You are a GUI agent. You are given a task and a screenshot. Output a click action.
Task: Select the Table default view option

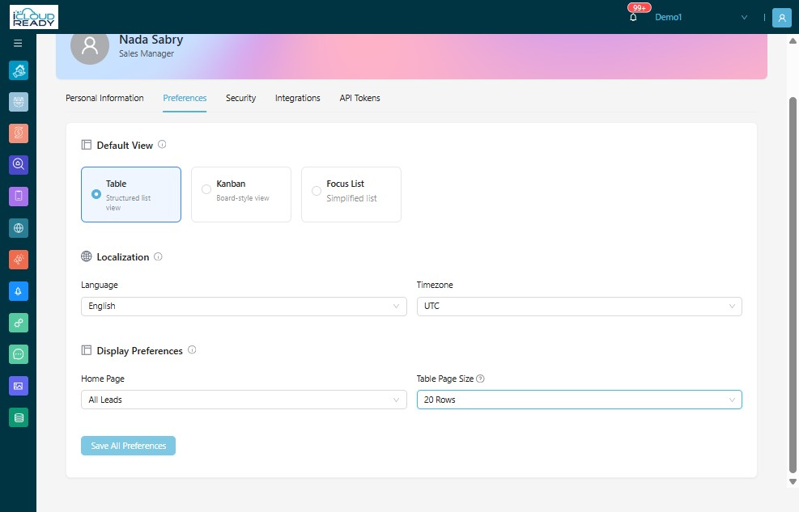tap(131, 194)
